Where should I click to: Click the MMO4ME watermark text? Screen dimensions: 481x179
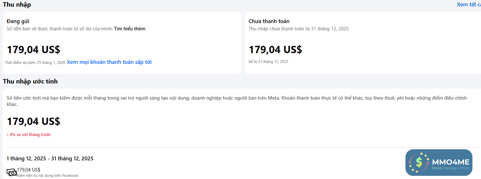tap(451, 162)
